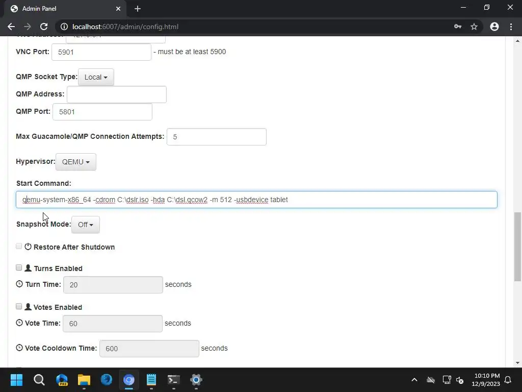Switch to Chrome in the taskbar

click(x=129, y=380)
